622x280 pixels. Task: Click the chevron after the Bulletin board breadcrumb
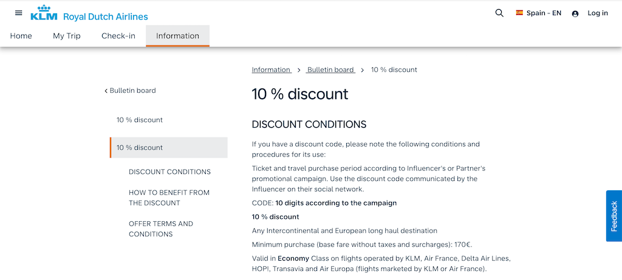362,70
